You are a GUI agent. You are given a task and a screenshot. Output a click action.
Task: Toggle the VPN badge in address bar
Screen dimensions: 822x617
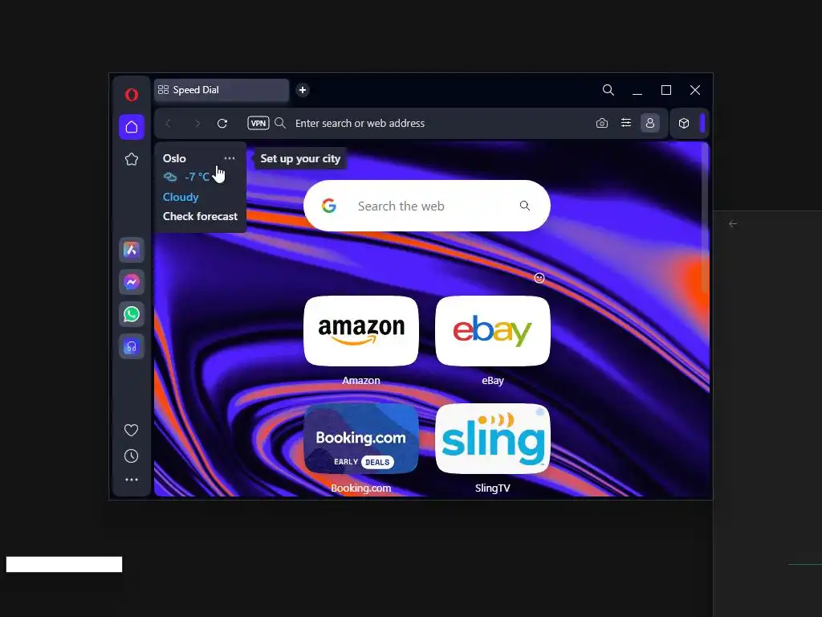click(258, 123)
